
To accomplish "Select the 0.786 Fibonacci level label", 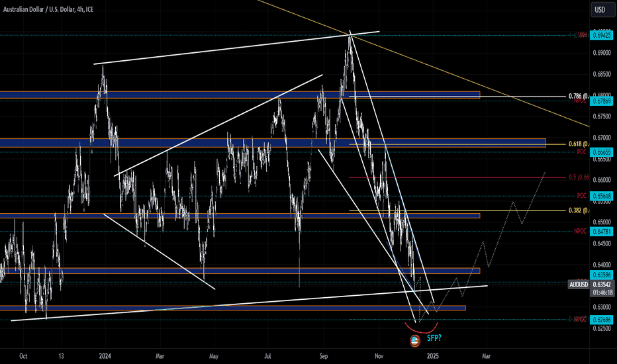I will click(579, 96).
